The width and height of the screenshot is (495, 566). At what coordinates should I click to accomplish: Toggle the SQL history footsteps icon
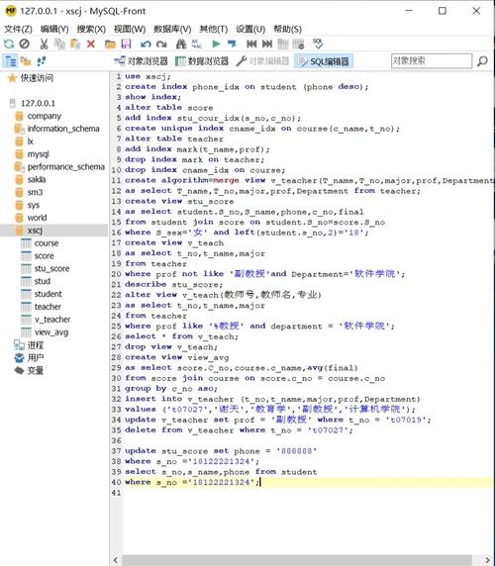42,61
